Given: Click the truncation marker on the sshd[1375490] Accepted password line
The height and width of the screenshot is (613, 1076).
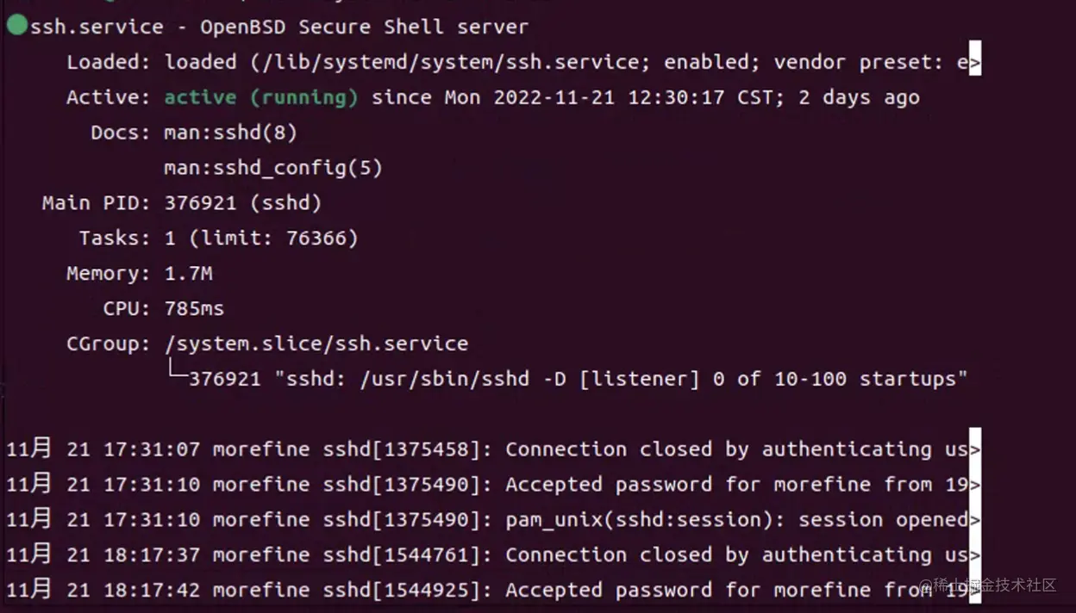Looking at the screenshot, I should [974, 485].
